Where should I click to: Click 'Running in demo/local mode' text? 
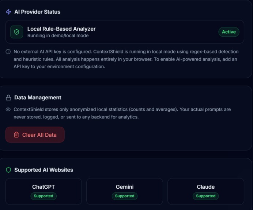58,36
